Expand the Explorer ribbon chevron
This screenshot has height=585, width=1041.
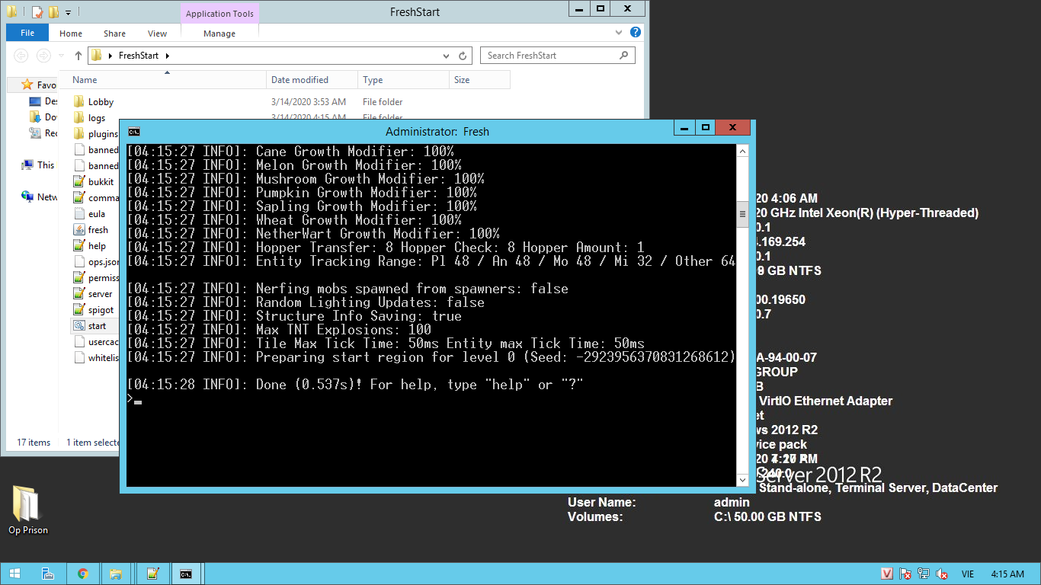click(x=620, y=33)
